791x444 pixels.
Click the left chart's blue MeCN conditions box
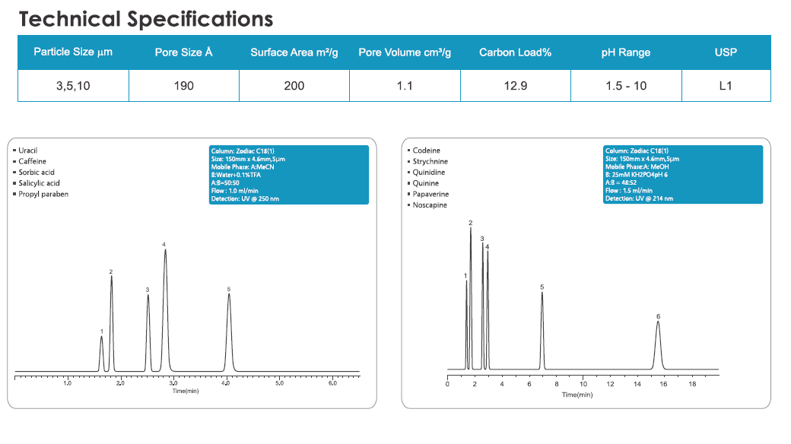coord(288,175)
